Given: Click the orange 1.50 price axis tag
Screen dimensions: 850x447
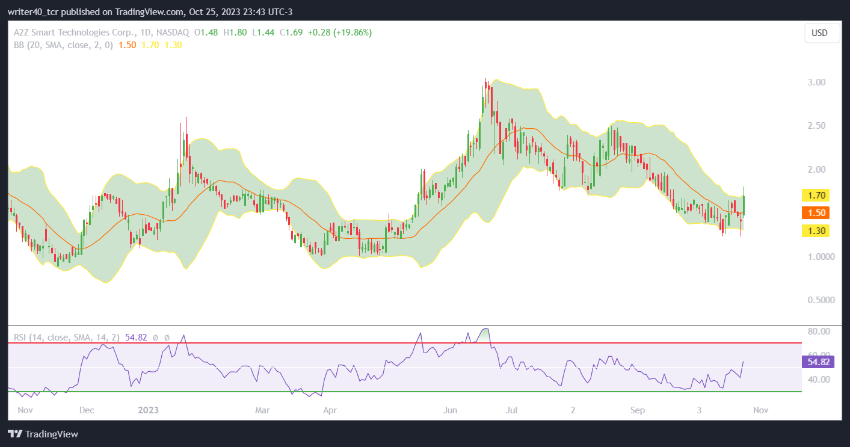Looking at the screenshot, I should tap(816, 212).
